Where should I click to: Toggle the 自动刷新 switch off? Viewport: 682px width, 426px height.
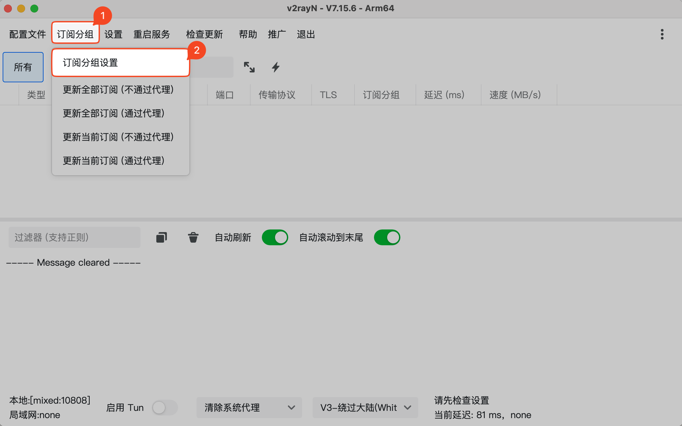[x=275, y=237]
